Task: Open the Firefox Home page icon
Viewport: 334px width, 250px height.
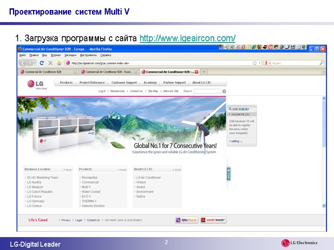Action: pos(60,63)
